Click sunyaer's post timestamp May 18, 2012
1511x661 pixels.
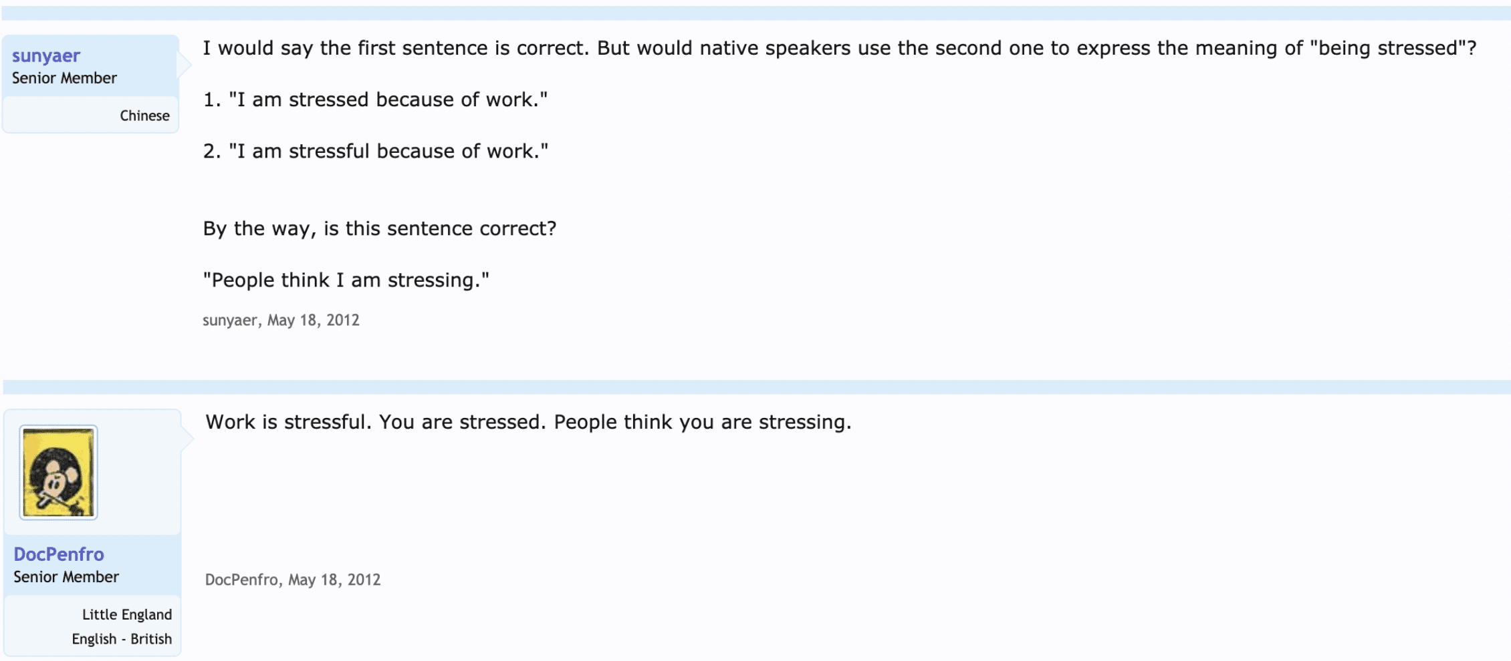tap(313, 320)
